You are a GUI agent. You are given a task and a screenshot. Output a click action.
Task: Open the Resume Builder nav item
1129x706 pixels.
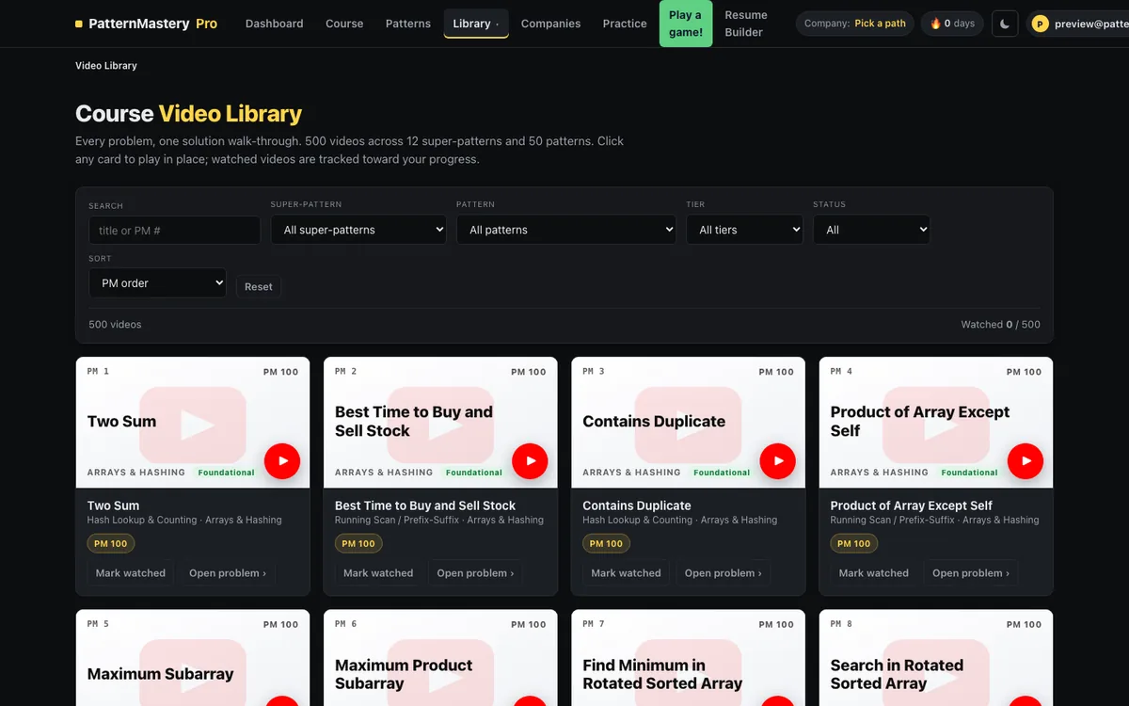tap(746, 24)
